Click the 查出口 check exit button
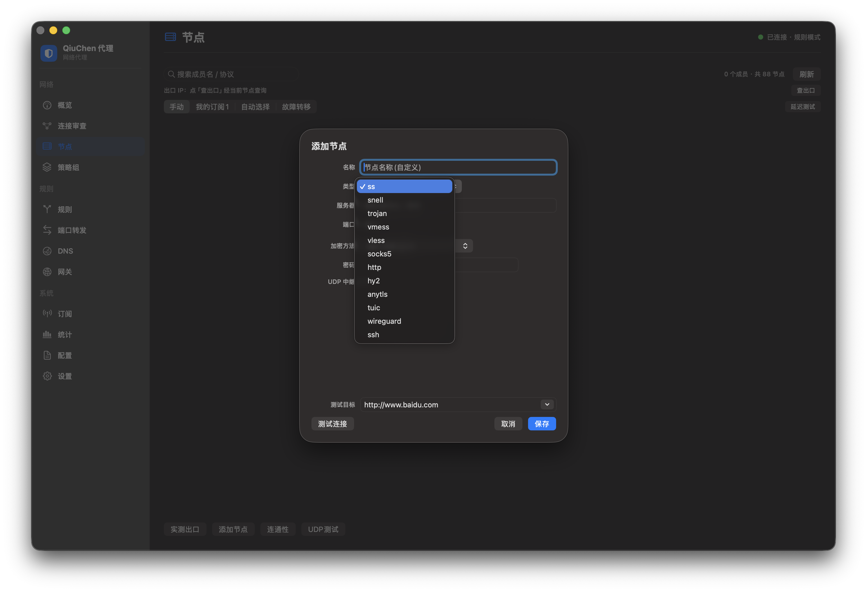This screenshot has width=867, height=592. point(806,90)
